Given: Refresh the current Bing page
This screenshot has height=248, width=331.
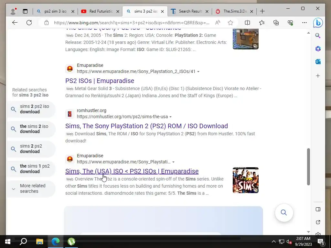Looking at the screenshot, I should [x=29, y=23].
